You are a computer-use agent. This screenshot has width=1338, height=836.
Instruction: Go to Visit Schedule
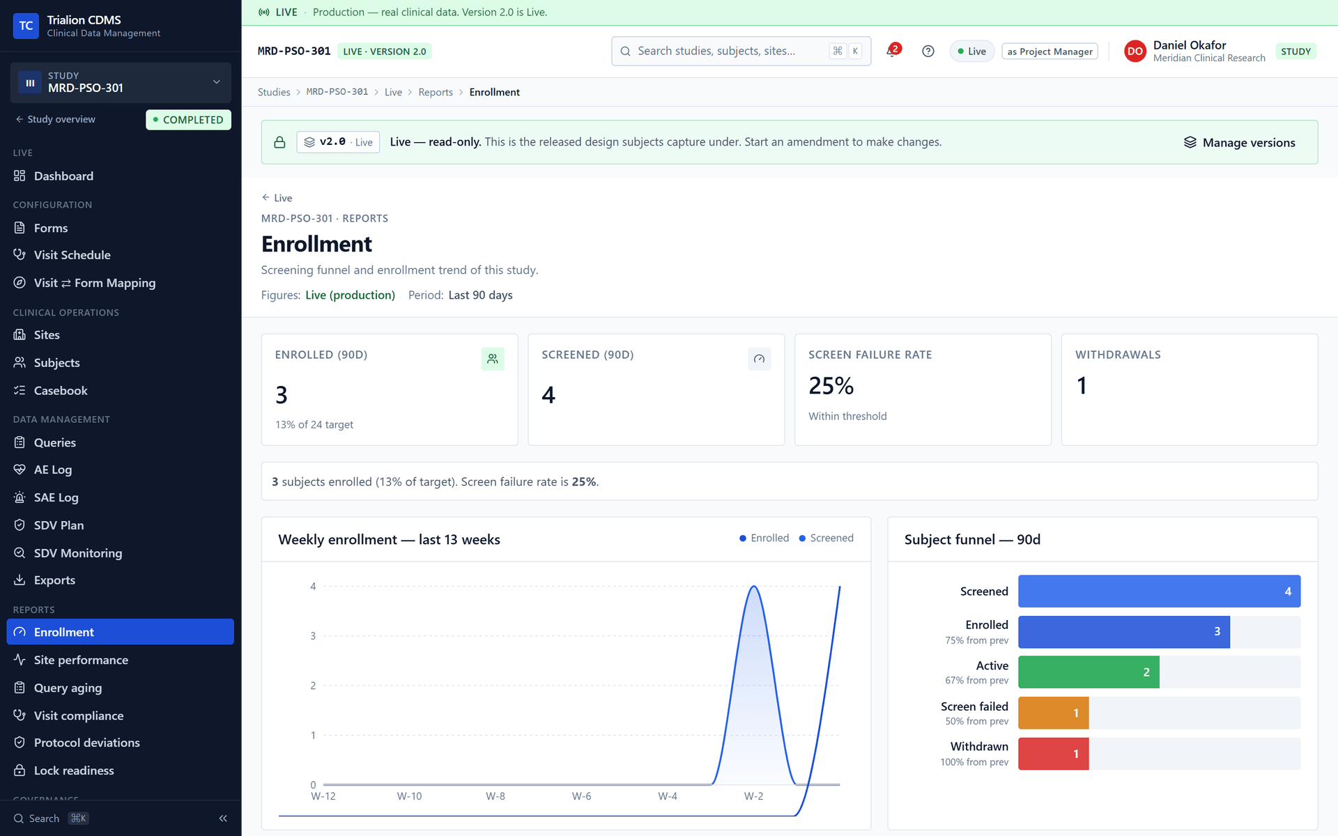[x=121, y=255]
